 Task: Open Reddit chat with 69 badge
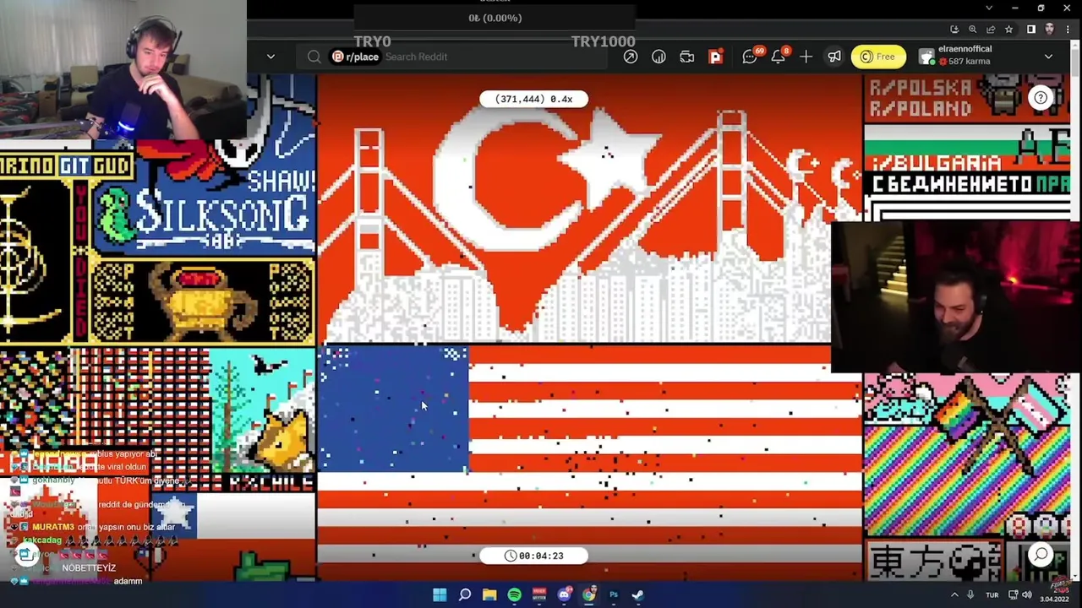pos(751,57)
